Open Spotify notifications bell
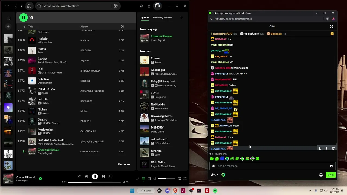347x195 pixels. click(142, 6)
